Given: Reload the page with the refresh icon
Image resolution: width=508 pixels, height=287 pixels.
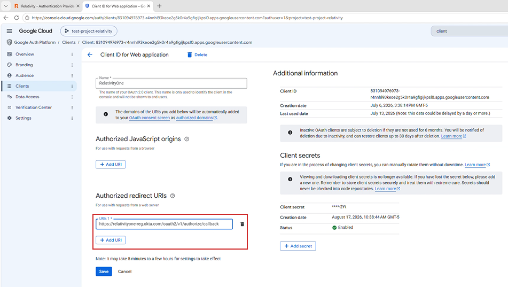Looking at the screenshot, I should [17, 18].
